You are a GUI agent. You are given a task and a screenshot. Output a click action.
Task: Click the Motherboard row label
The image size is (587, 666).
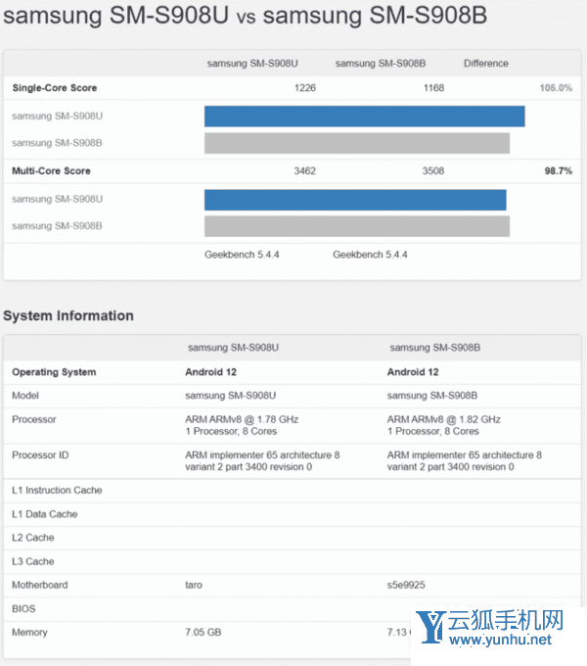[40, 585]
